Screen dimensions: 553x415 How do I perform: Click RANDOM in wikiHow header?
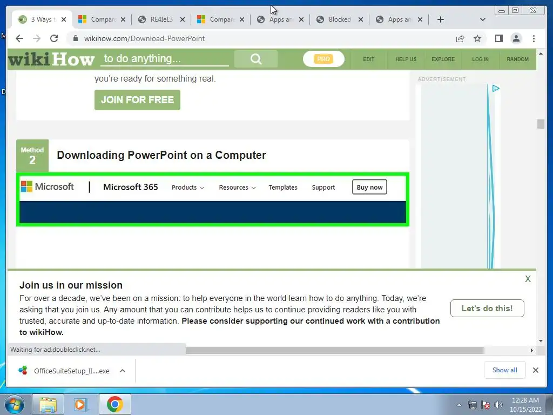[x=517, y=59]
